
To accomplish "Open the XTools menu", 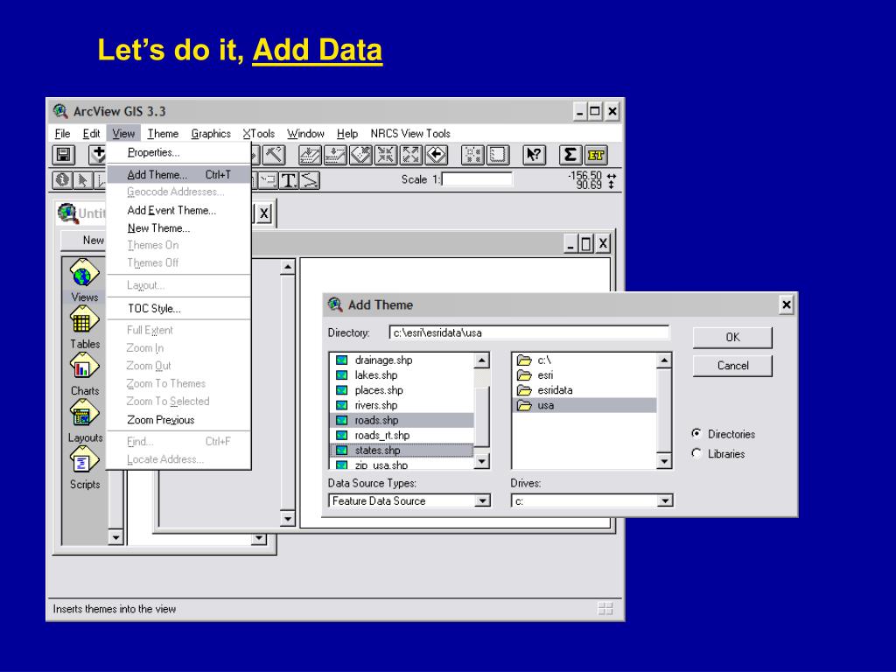I will pyautogui.click(x=259, y=133).
